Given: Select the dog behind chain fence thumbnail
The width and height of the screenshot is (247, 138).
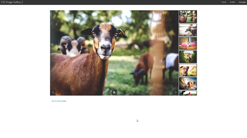Looking at the screenshot, I should click(188, 57).
